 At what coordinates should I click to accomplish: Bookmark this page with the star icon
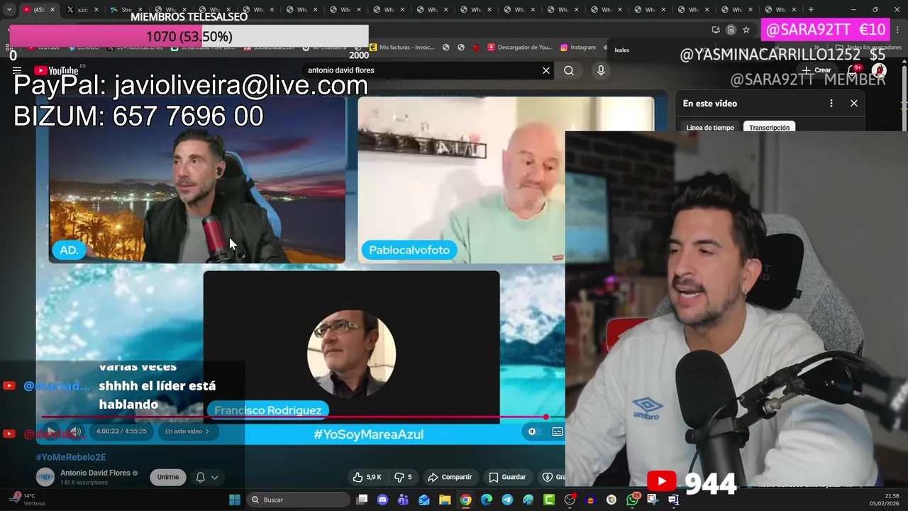746,30
